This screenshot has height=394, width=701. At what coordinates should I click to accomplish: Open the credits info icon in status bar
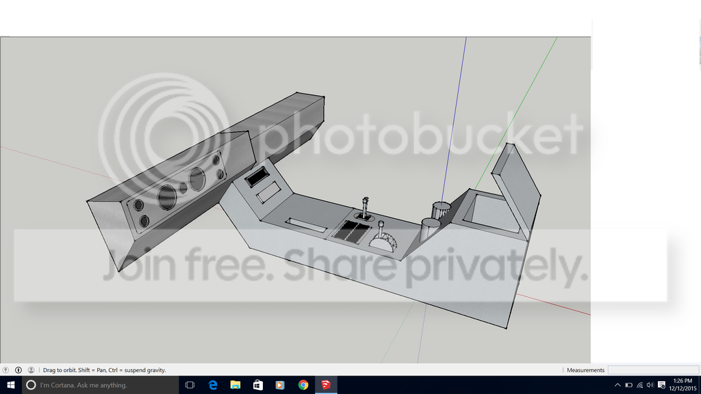pyautogui.click(x=18, y=370)
